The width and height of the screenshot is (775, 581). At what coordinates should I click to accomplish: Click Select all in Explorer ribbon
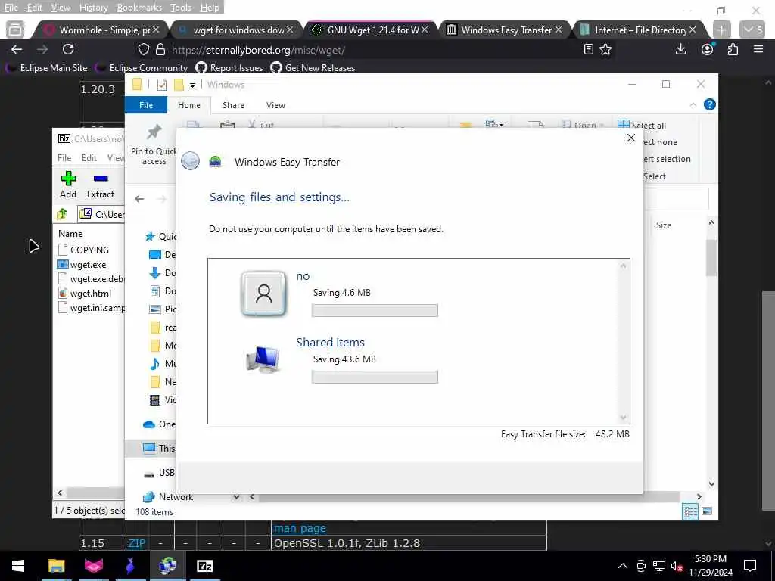(x=642, y=125)
